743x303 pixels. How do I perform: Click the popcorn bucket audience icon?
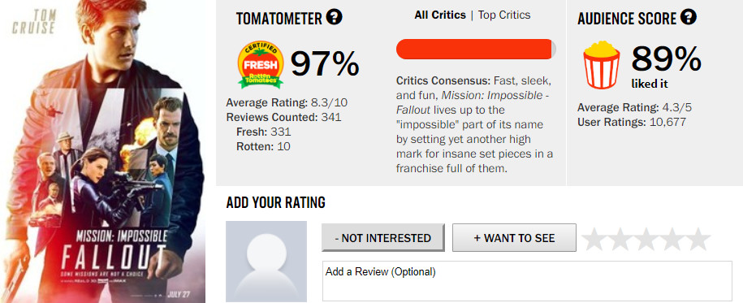coord(601,65)
